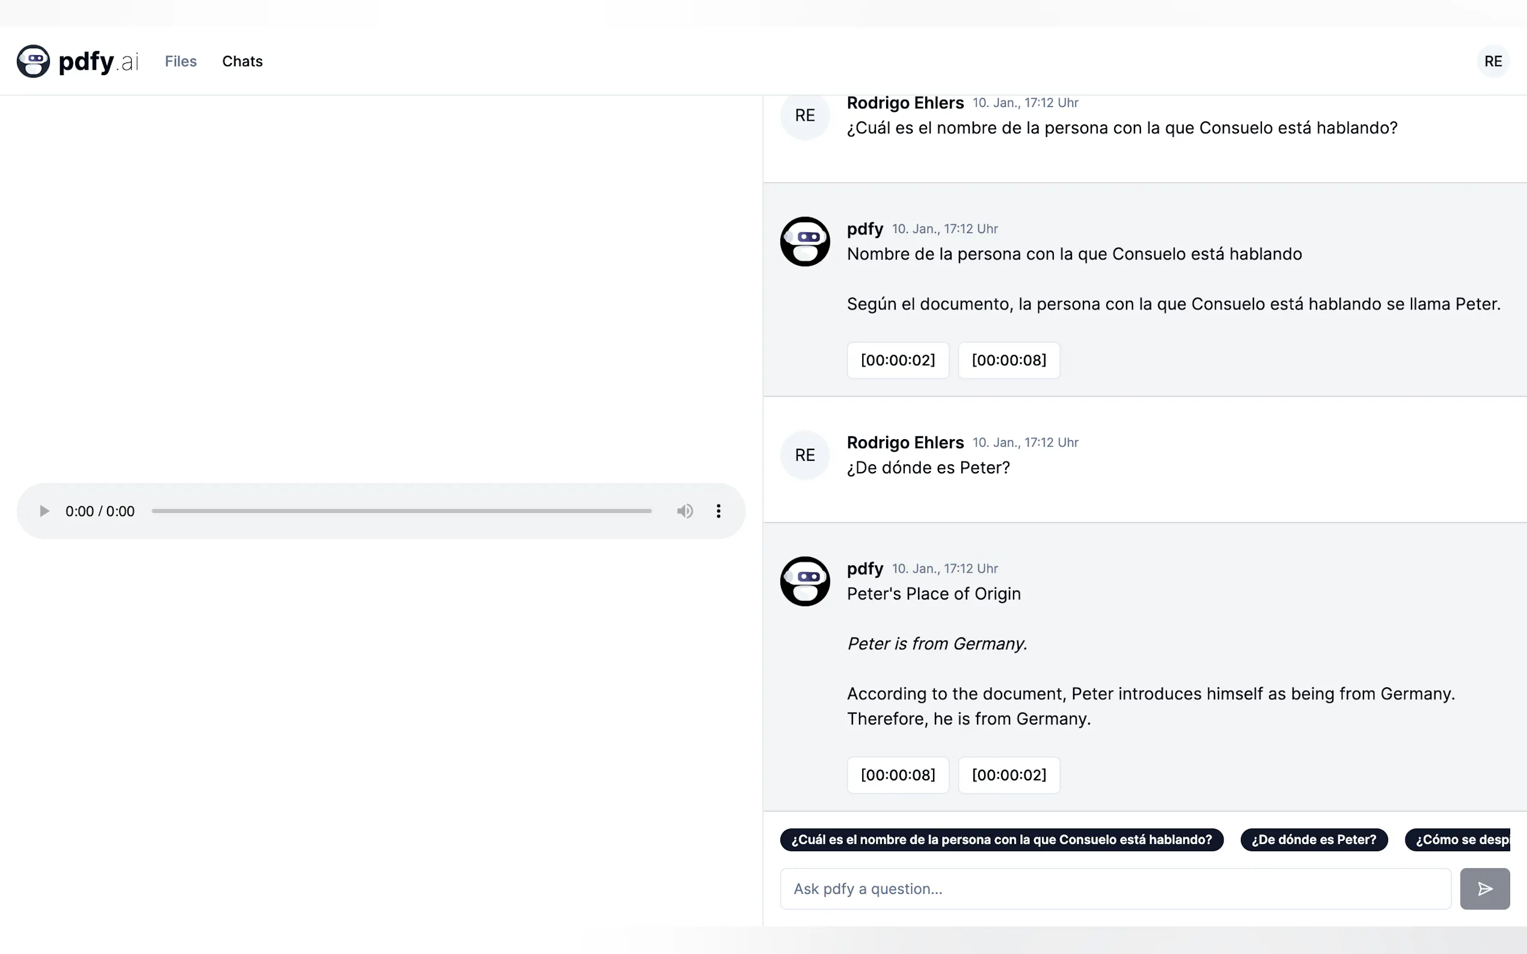Go to the Files tab

(180, 61)
